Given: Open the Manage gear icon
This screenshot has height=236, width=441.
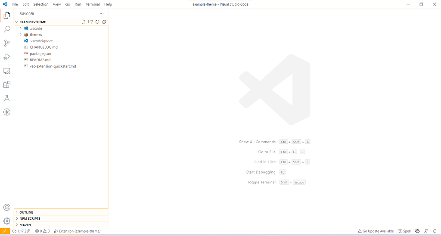Looking at the screenshot, I should pos(7,221).
